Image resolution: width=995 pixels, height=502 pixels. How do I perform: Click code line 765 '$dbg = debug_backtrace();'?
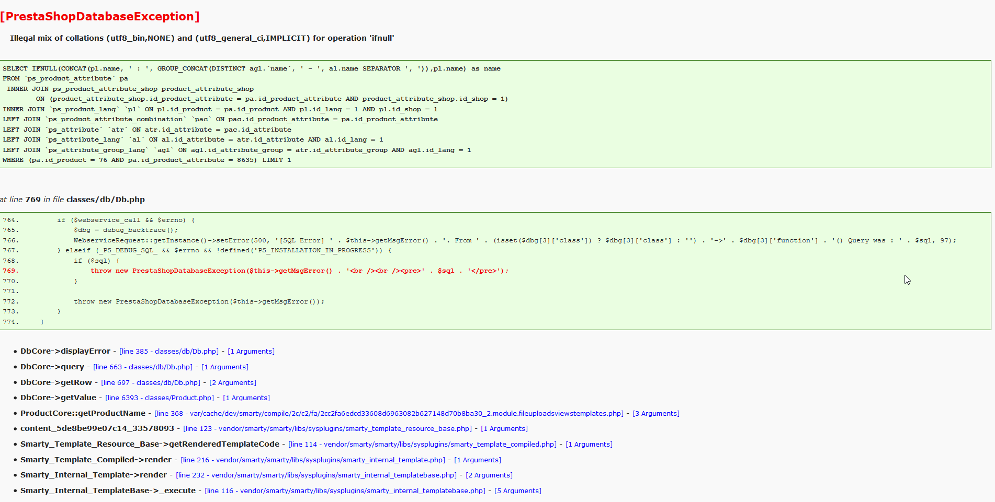[x=126, y=230]
